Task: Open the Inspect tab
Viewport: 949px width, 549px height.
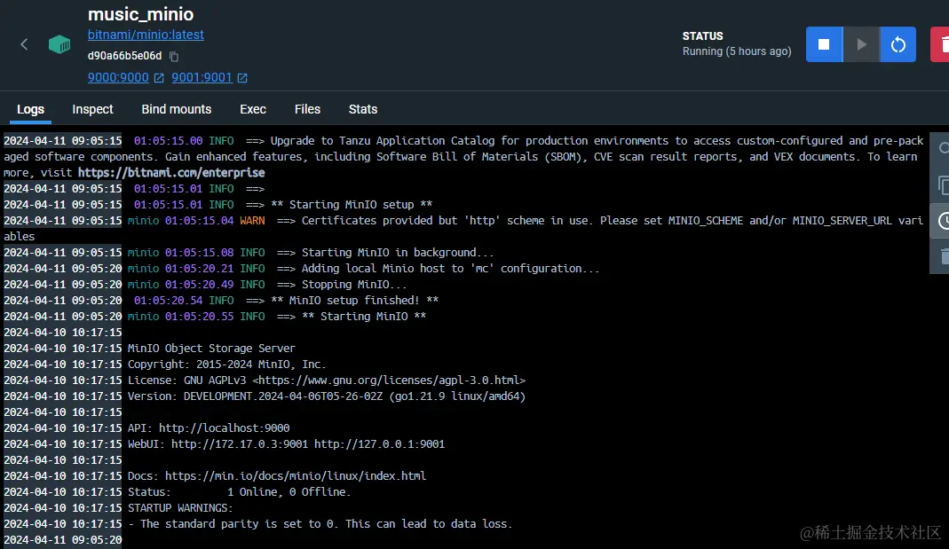Action: (x=92, y=109)
